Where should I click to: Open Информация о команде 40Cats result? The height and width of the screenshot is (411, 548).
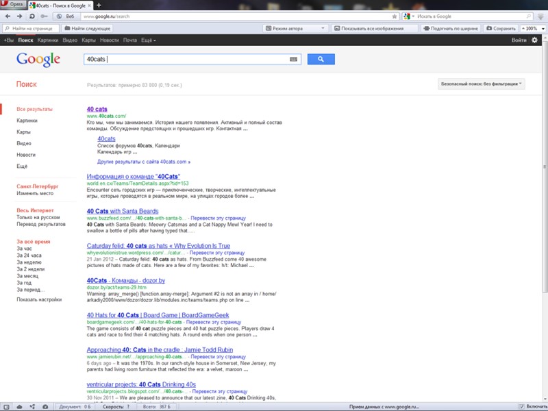pos(134,177)
